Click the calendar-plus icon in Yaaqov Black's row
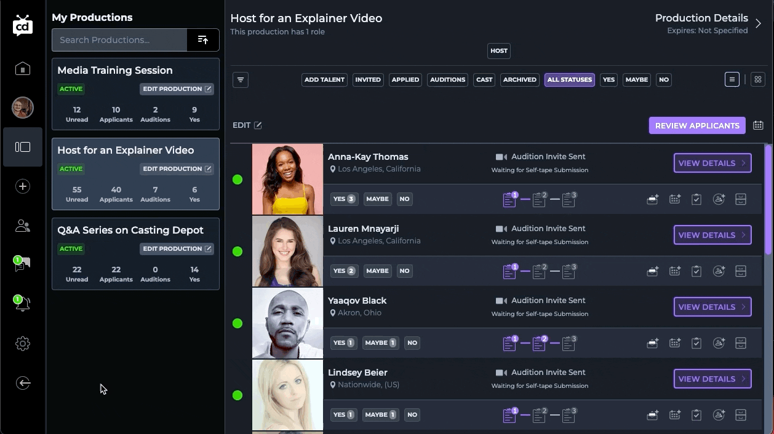This screenshot has height=434, width=774. pyautogui.click(x=675, y=343)
